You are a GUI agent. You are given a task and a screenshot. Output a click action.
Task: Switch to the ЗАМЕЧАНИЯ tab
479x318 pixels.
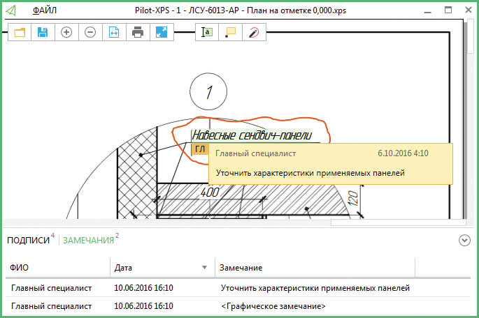89,241
